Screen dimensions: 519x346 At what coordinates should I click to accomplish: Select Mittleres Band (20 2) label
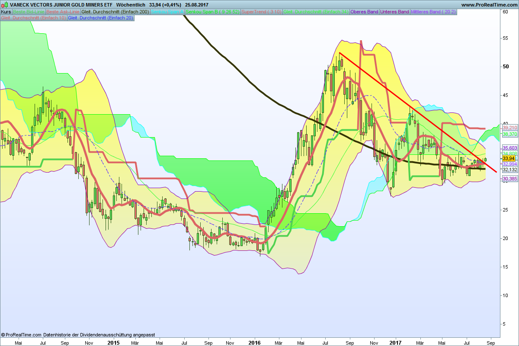coord(433,12)
